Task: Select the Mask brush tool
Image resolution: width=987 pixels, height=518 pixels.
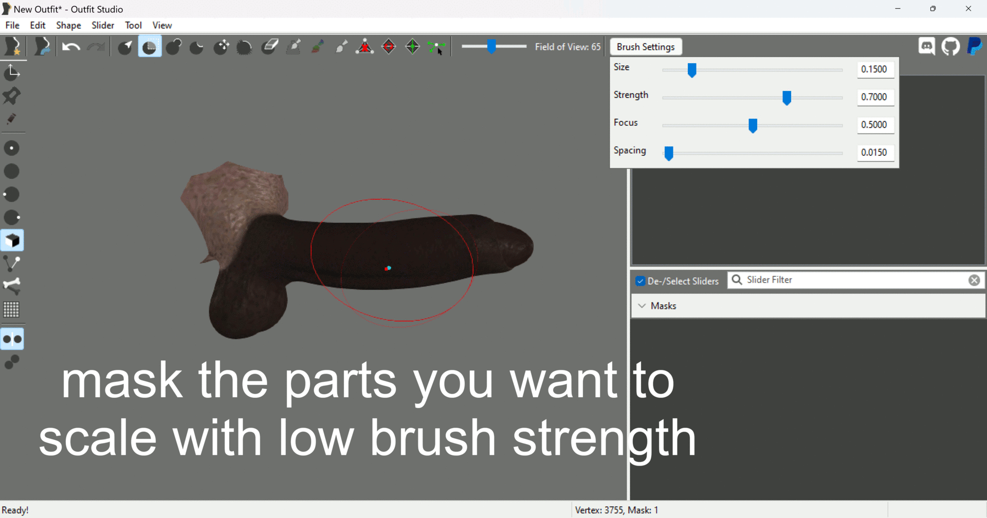Action: (150, 47)
